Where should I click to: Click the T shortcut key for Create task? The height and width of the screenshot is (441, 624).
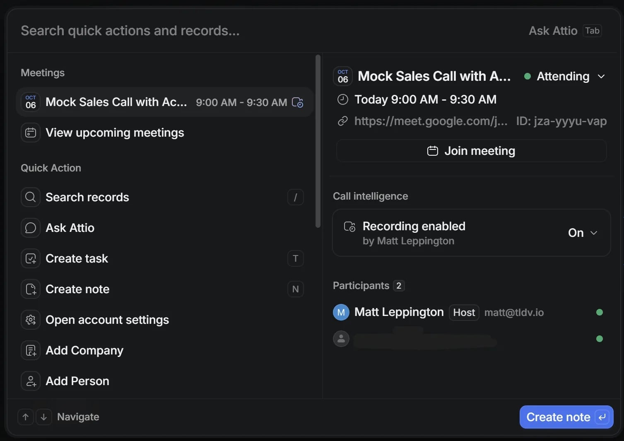pyautogui.click(x=296, y=258)
